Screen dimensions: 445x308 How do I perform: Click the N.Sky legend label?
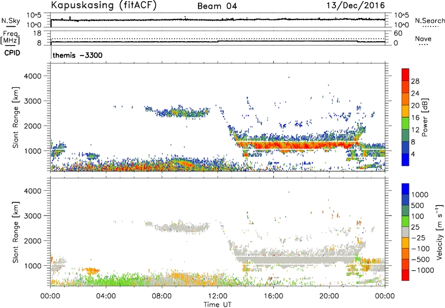point(11,21)
